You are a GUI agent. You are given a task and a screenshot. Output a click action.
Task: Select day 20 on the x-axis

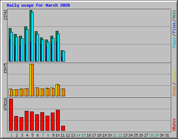click(x=110, y=135)
